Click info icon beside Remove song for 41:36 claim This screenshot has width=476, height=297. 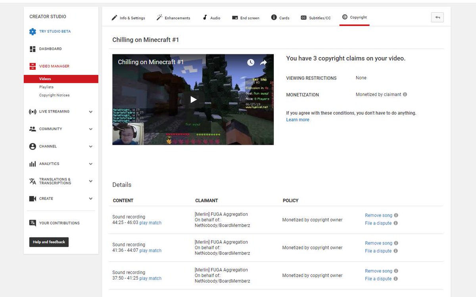coord(396,243)
